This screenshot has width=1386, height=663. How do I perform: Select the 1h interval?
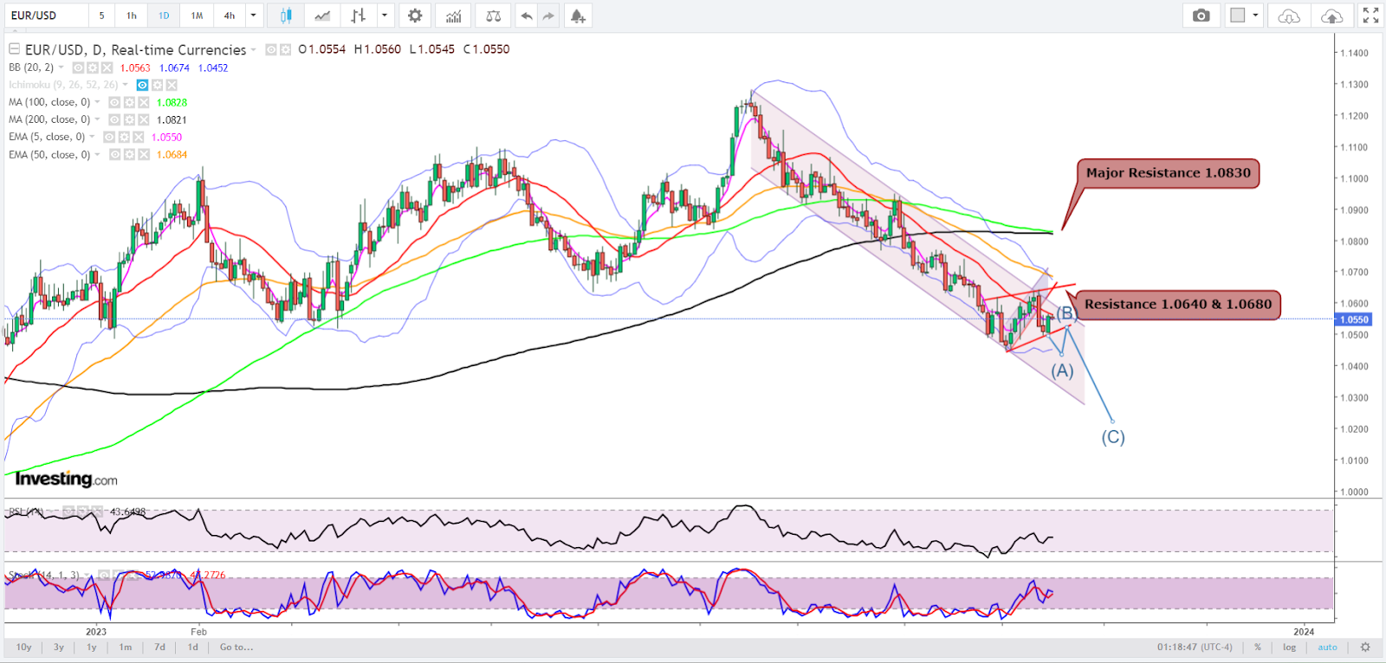pyautogui.click(x=132, y=16)
